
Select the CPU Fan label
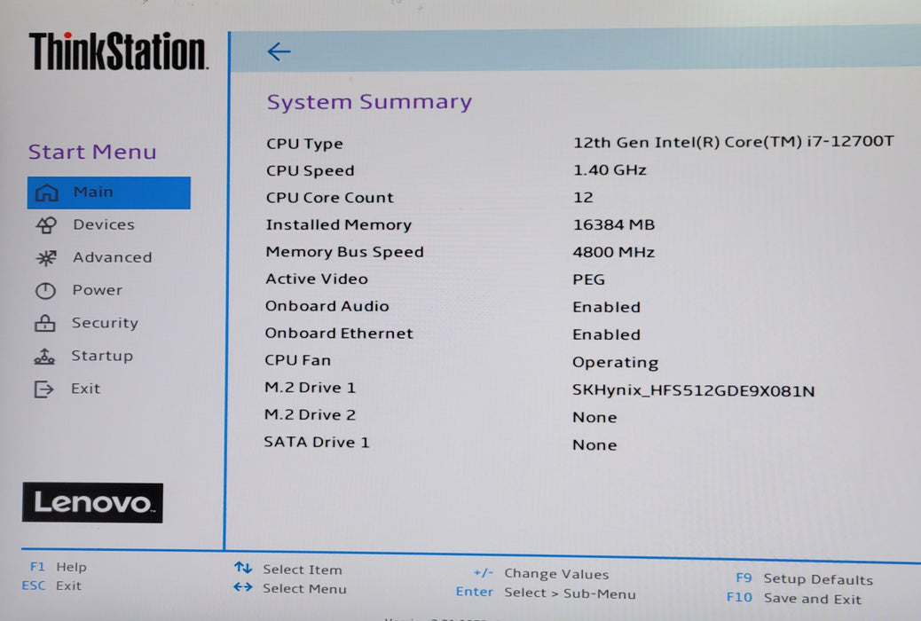298,360
